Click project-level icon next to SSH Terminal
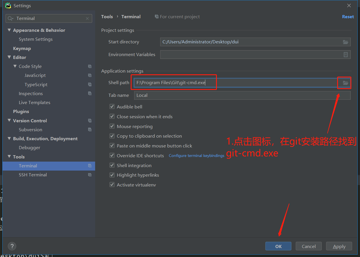 90,175
